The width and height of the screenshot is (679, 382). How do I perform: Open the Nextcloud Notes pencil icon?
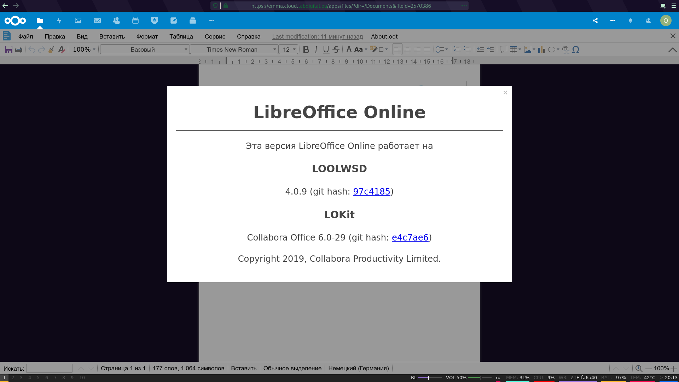coord(174,21)
